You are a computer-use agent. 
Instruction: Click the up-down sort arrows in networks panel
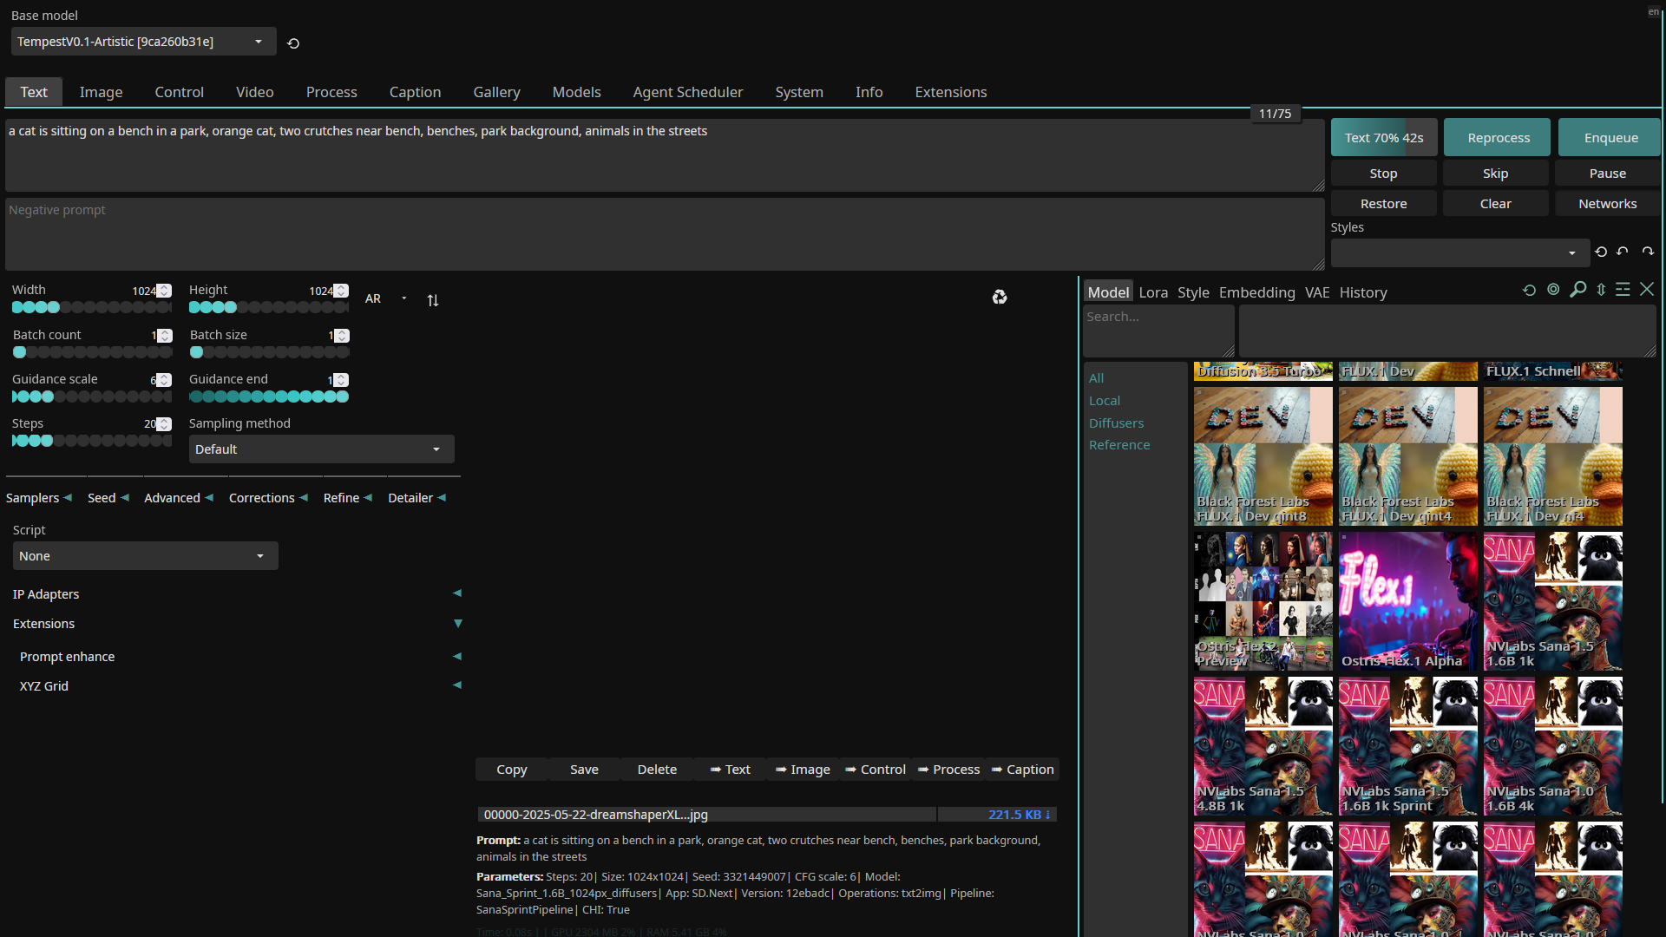[1601, 290]
